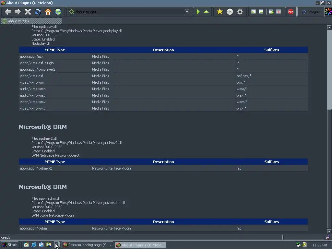Viewport: 332px width, 249px height.
Task: Click the first Microsoft DRM heading (npdrmv2.dll)
Action: click(43, 127)
